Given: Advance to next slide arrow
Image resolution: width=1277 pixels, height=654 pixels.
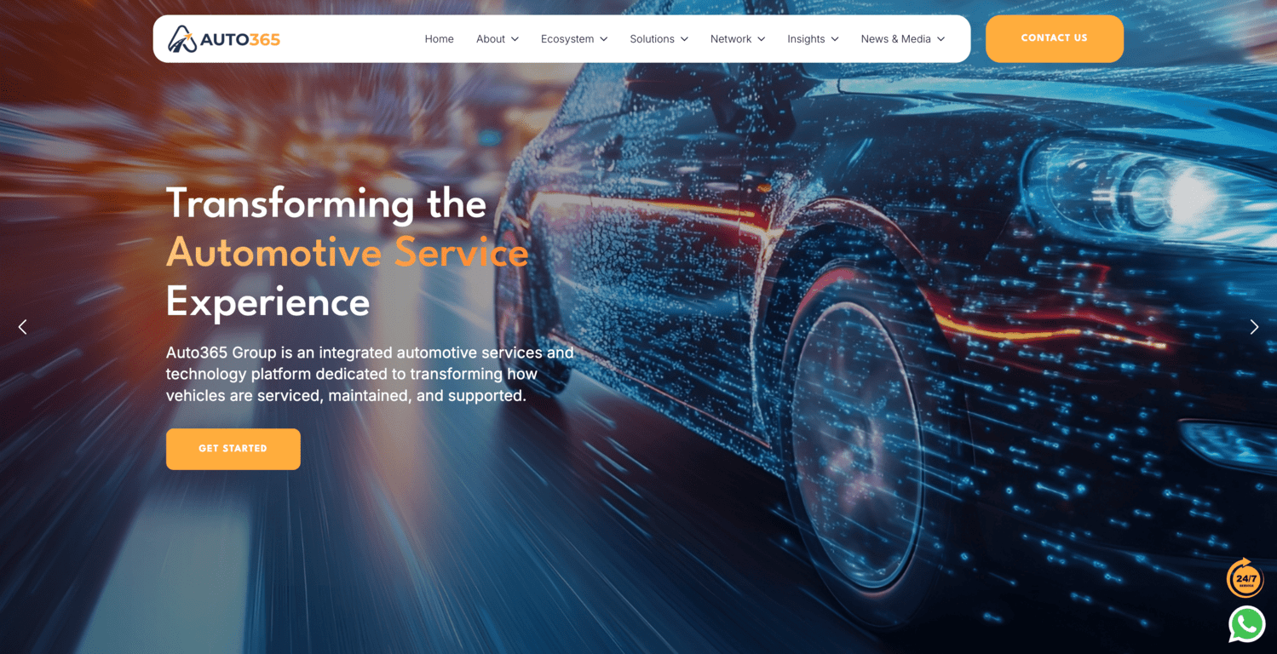Looking at the screenshot, I should click(x=1254, y=327).
